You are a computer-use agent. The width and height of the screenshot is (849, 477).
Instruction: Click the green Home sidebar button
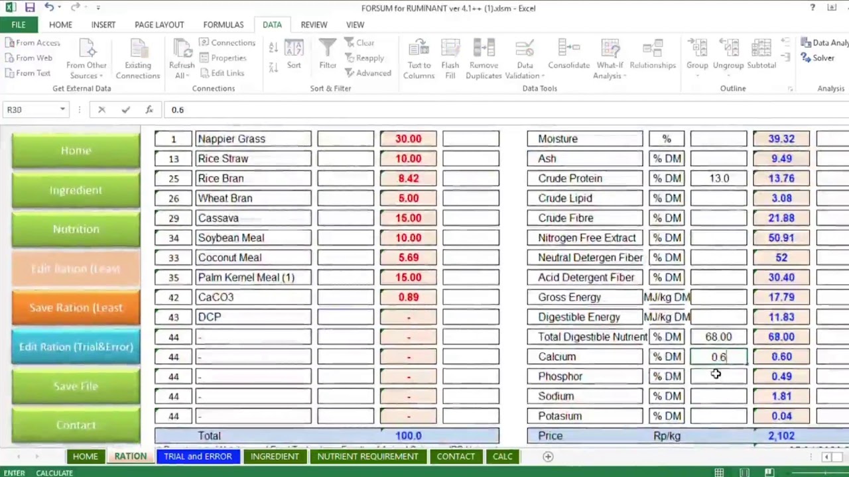pyautogui.click(x=76, y=150)
